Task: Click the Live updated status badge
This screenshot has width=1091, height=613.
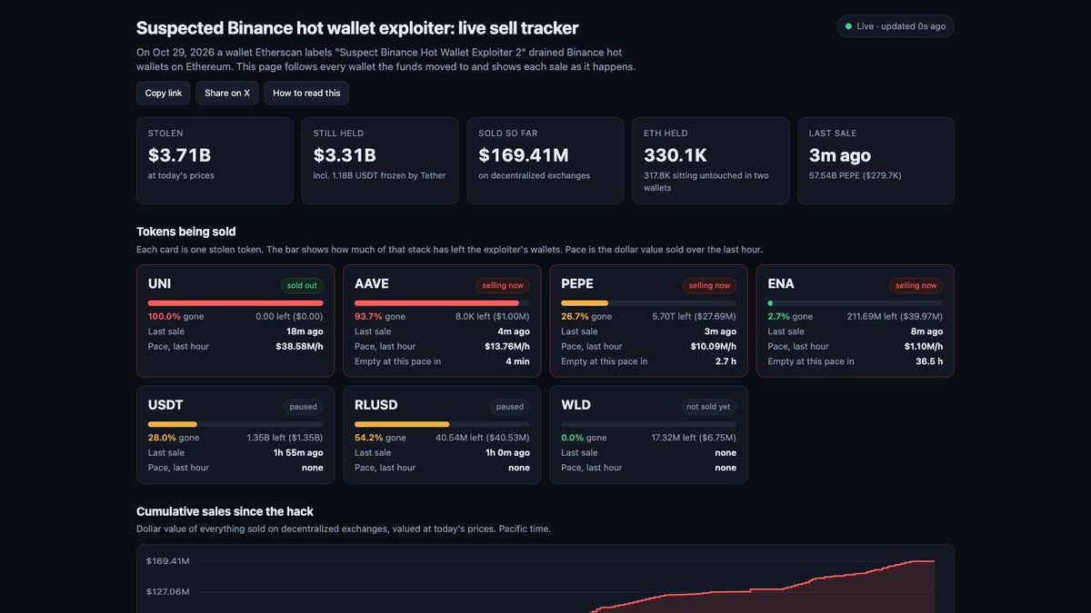Action: pyautogui.click(x=895, y=26)
